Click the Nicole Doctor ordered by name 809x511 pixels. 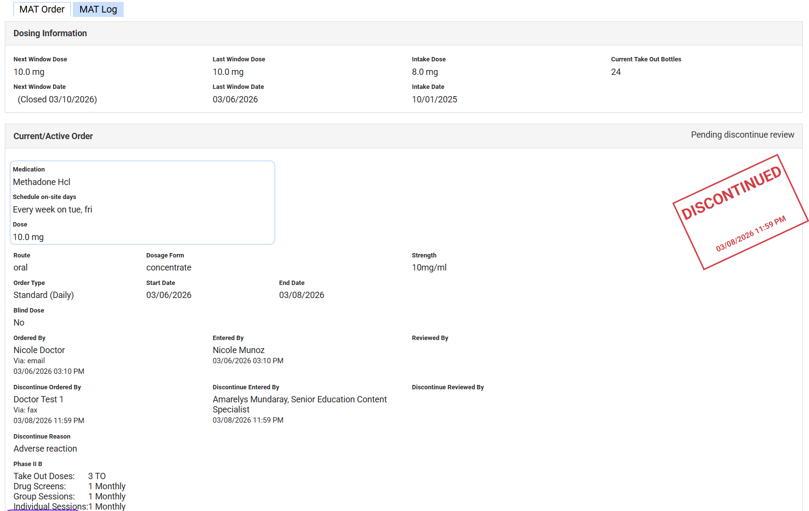(39, 350)
